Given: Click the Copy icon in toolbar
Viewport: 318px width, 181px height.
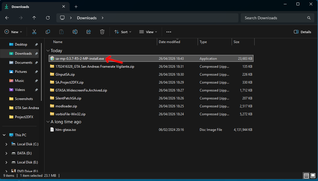Looking at the screenshot, I should pos(48,32).
